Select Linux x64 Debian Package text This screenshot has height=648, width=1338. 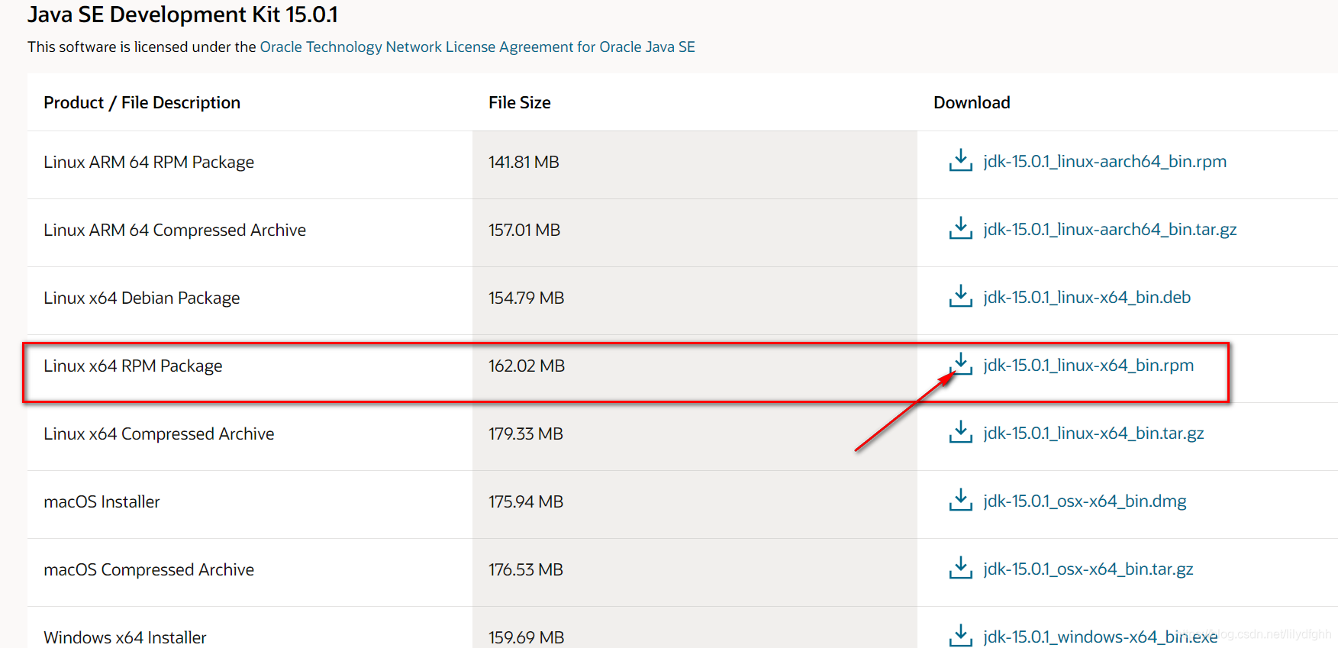pyautogui.click(x=142, y=298)
